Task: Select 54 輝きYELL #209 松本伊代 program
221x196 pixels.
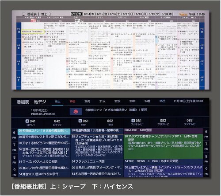Action: pyautogui.click(x=44, y=174)
